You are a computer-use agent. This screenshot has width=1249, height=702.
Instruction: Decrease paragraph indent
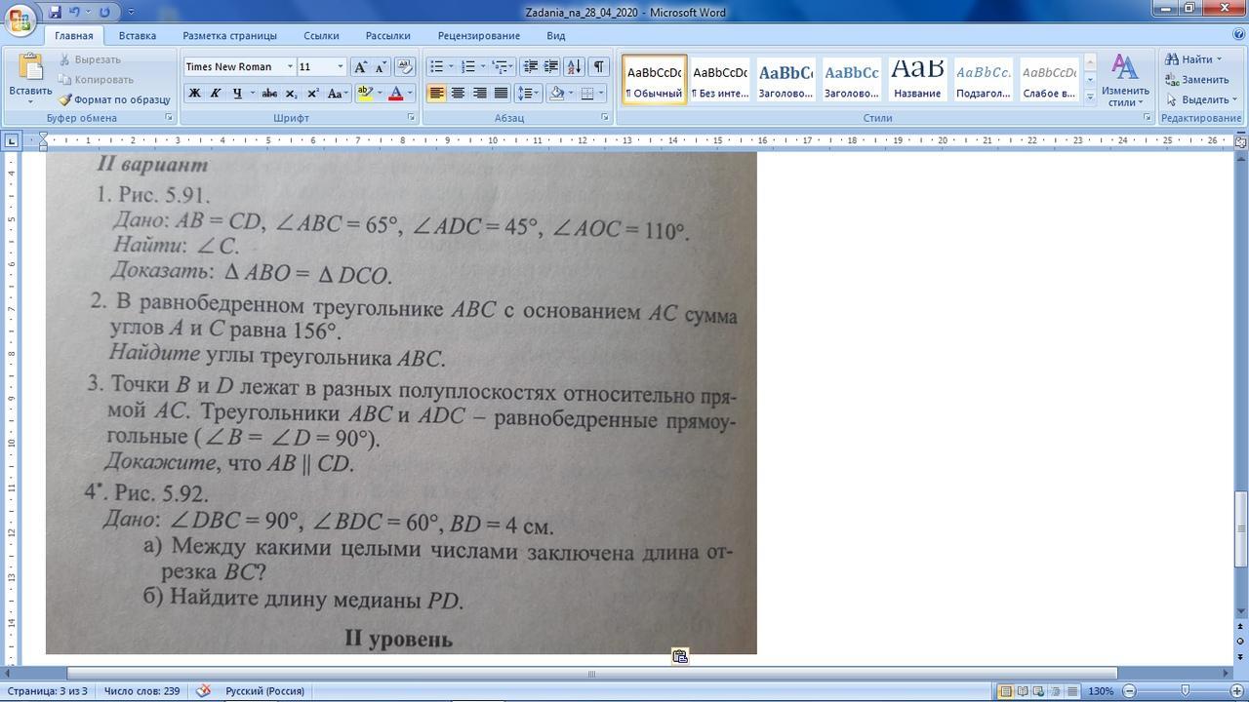531,66
